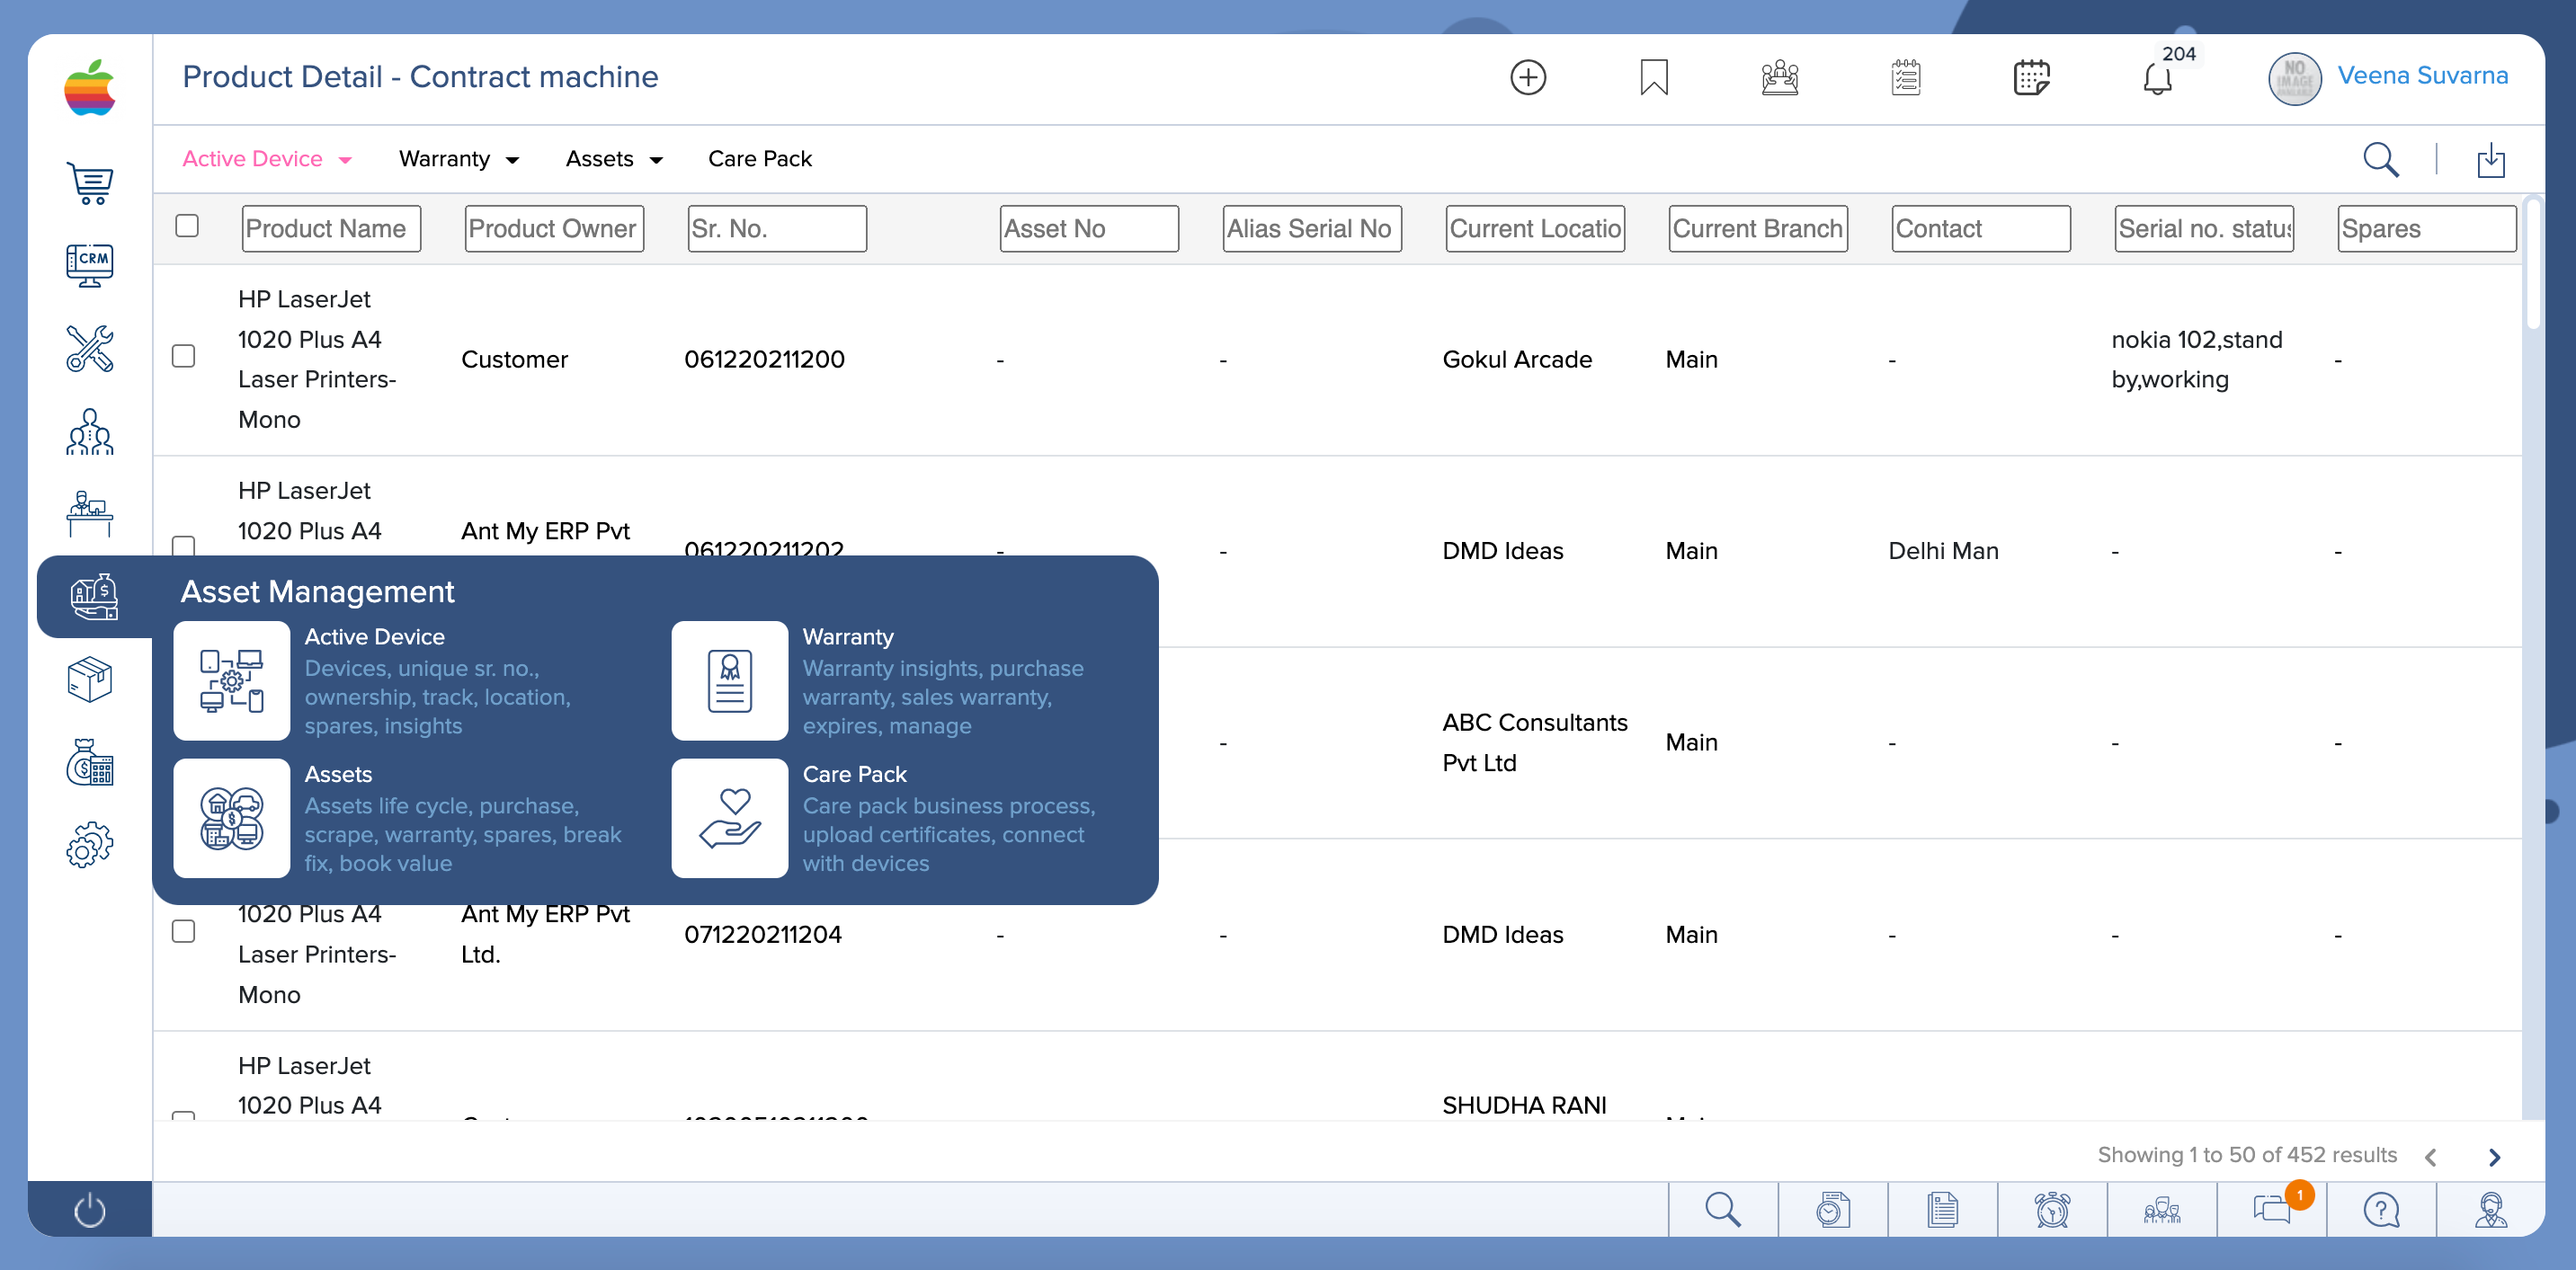Viewport: 2576px width, 1270px height.
Task: Open the calendar icon in header
Action: tap(2032, 77)
